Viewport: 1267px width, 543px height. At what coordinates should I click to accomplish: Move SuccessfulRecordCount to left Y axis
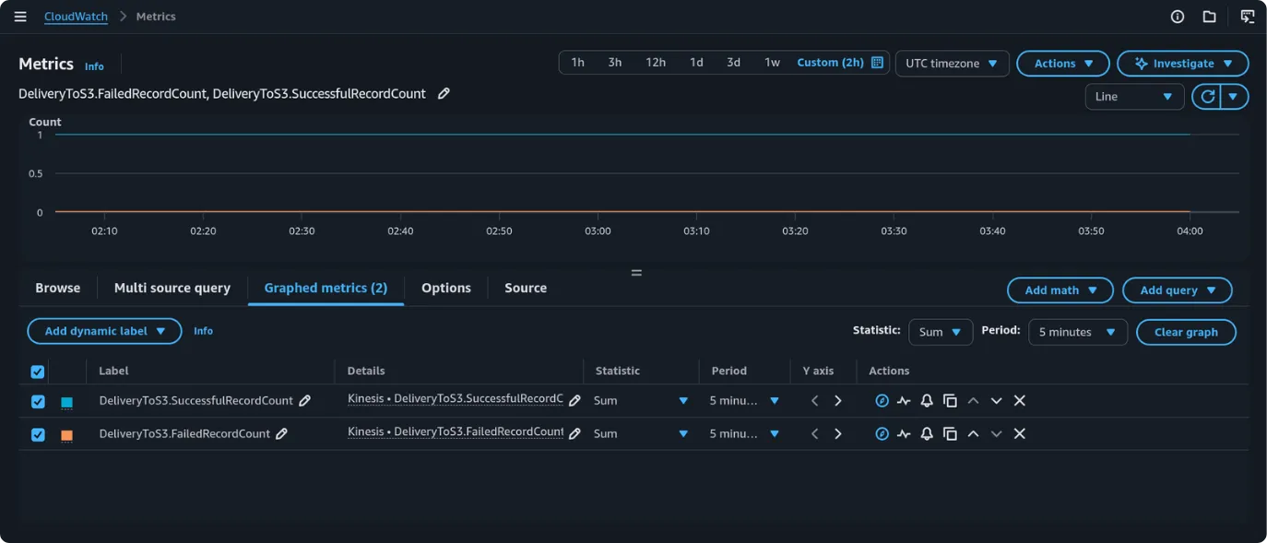pos(814,400)
